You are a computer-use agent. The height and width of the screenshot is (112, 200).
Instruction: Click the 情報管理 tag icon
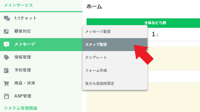pos(7,57)
